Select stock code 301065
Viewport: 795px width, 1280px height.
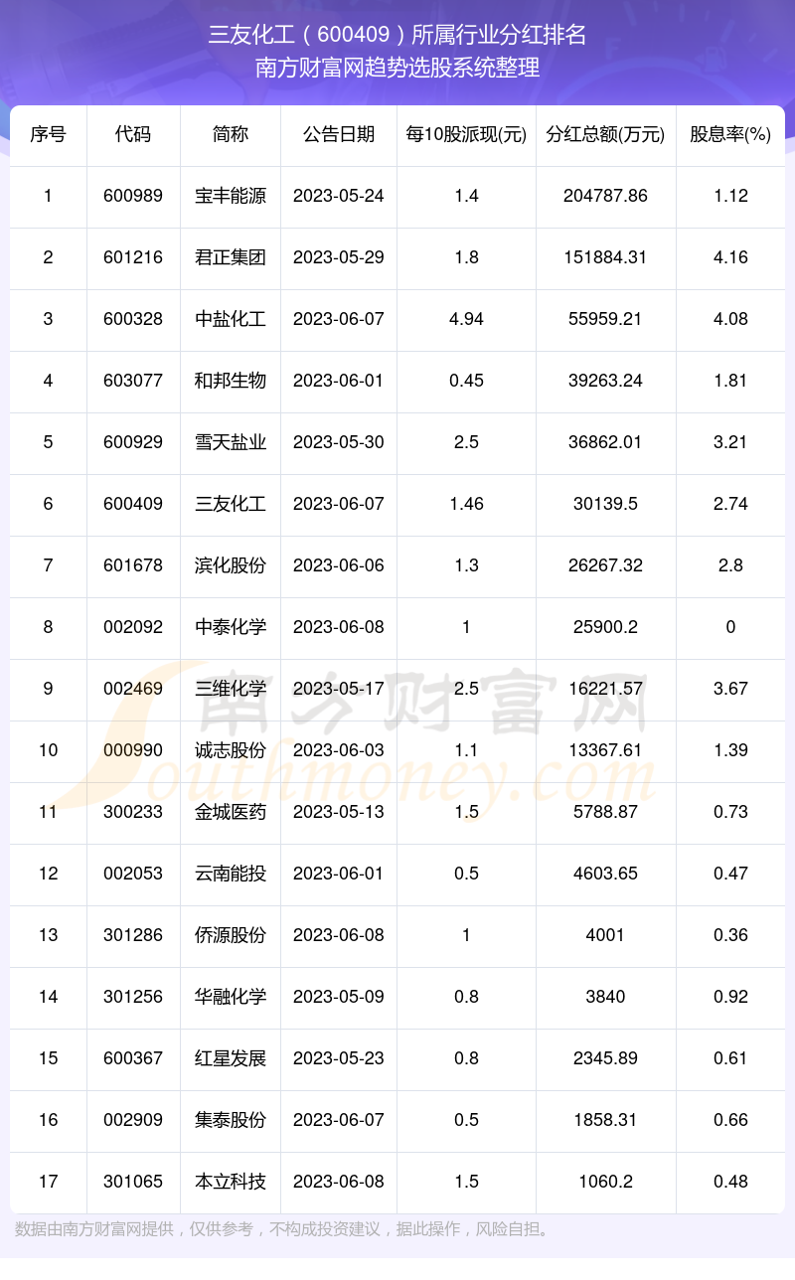tap(133, 1182)
